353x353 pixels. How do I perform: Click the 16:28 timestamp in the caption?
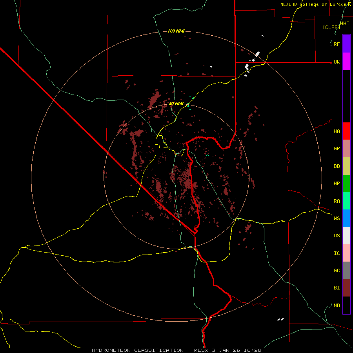tap(253, 350)
